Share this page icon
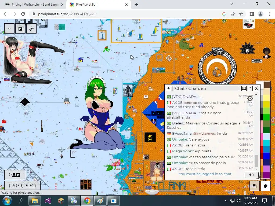The image size is (275, 206). 233,14
